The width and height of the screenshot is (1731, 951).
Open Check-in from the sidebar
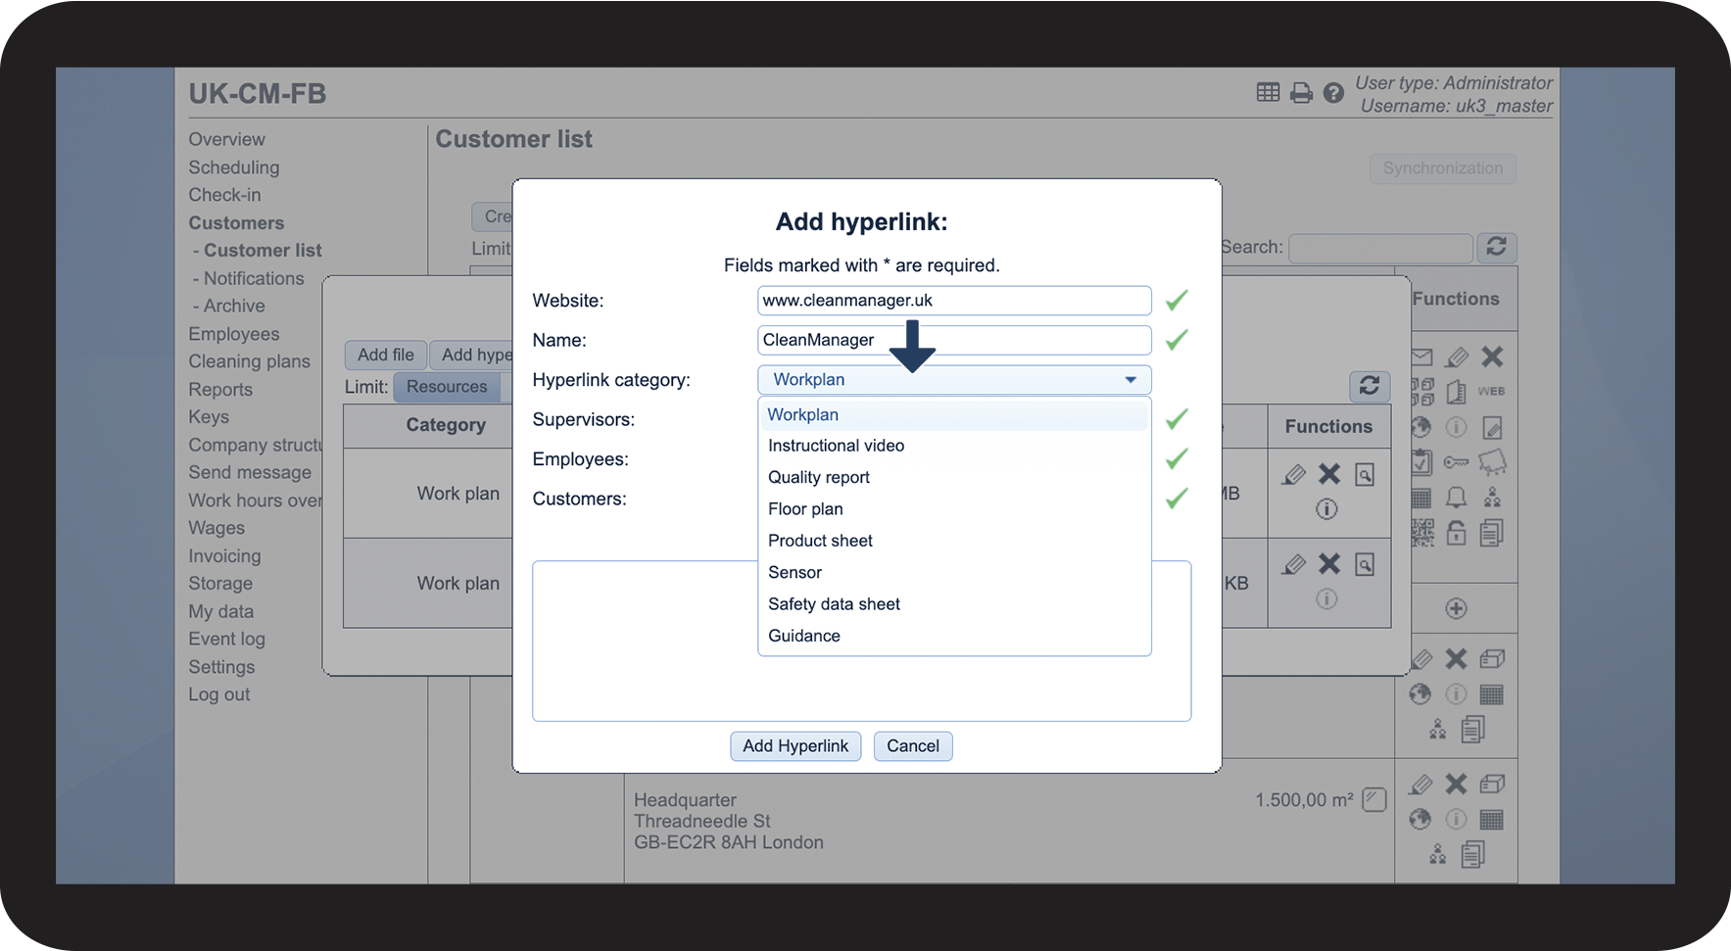pos(224,195)
